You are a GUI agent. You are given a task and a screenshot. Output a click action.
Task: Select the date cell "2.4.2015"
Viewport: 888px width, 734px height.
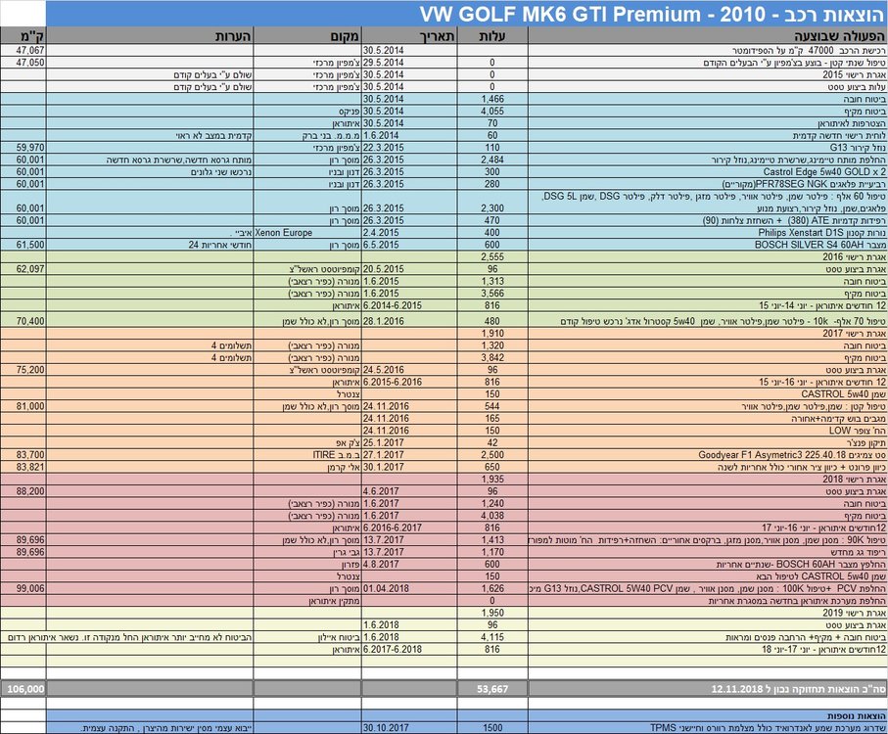click(409, 233)
